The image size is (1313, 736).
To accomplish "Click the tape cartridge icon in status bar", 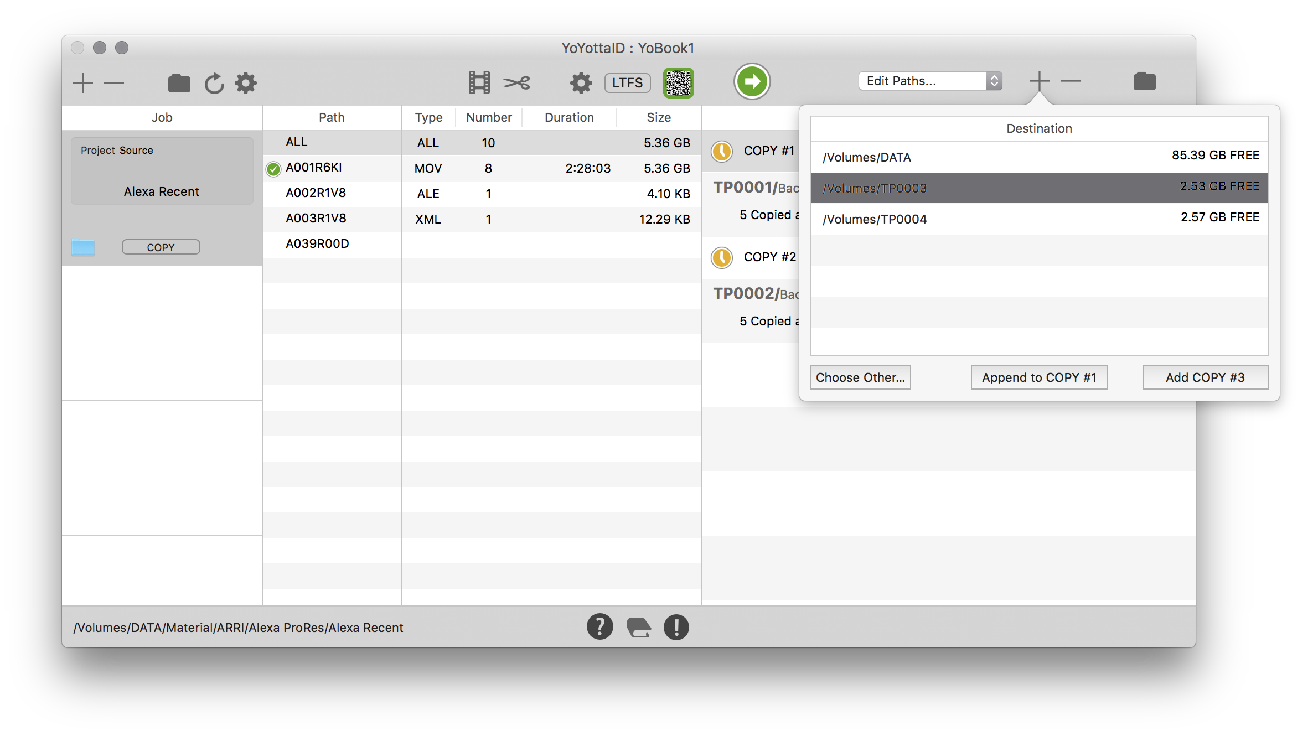I will click(x=638, y=628).
